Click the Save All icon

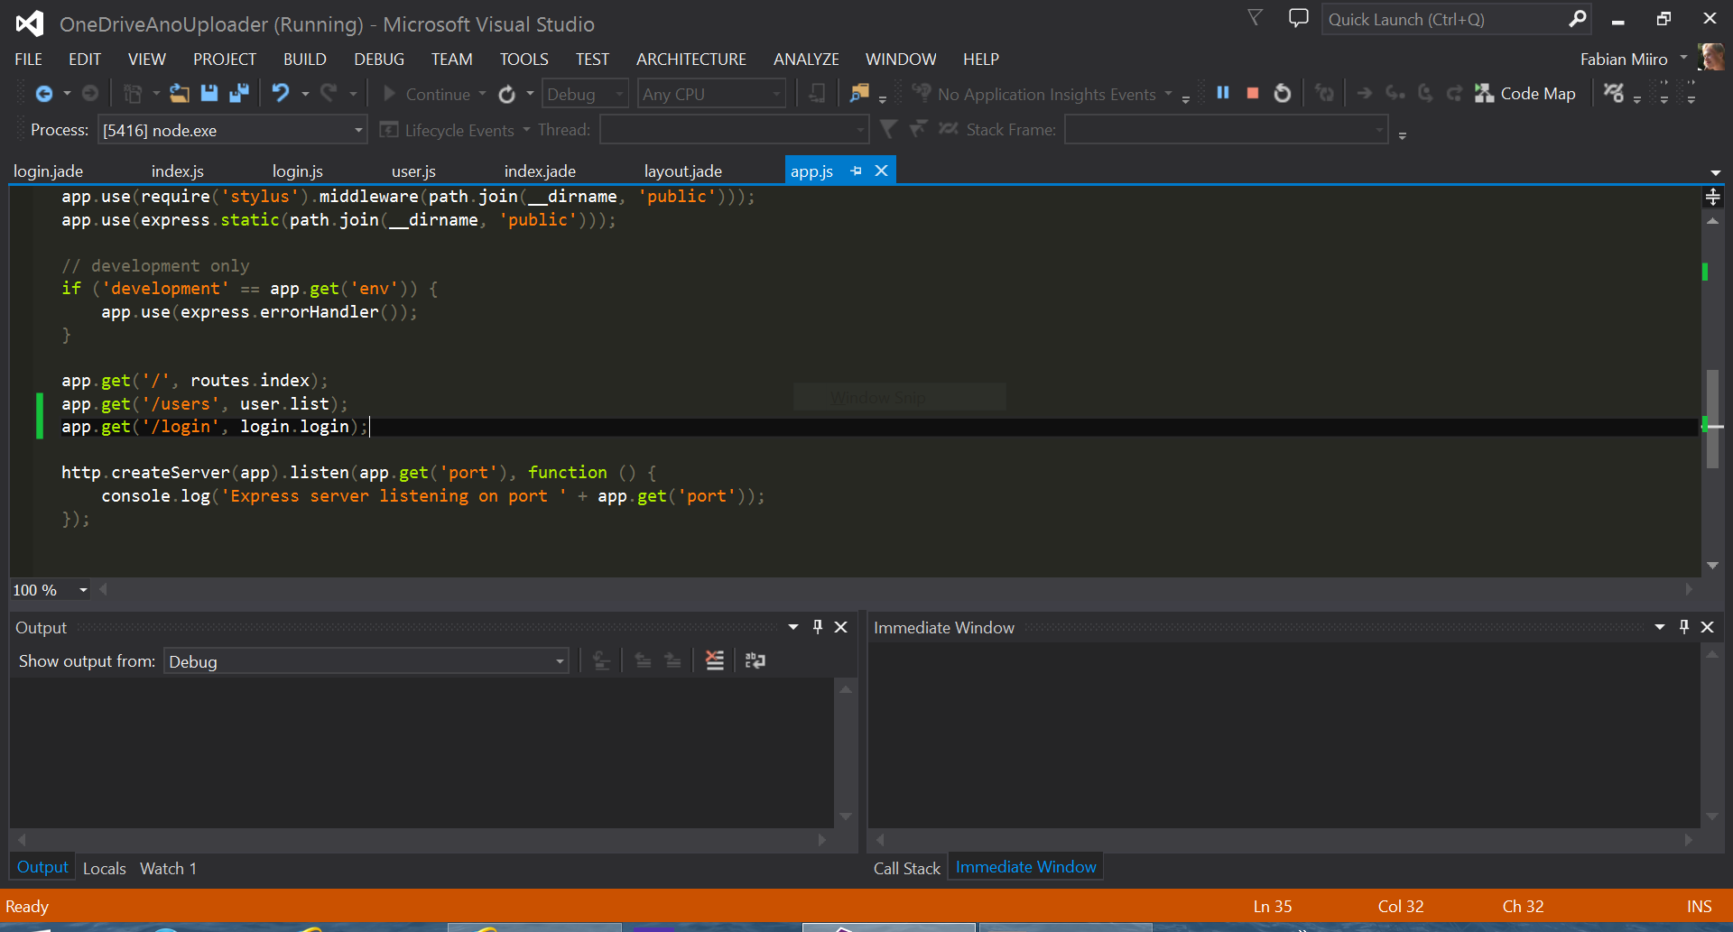pos(239,94)
